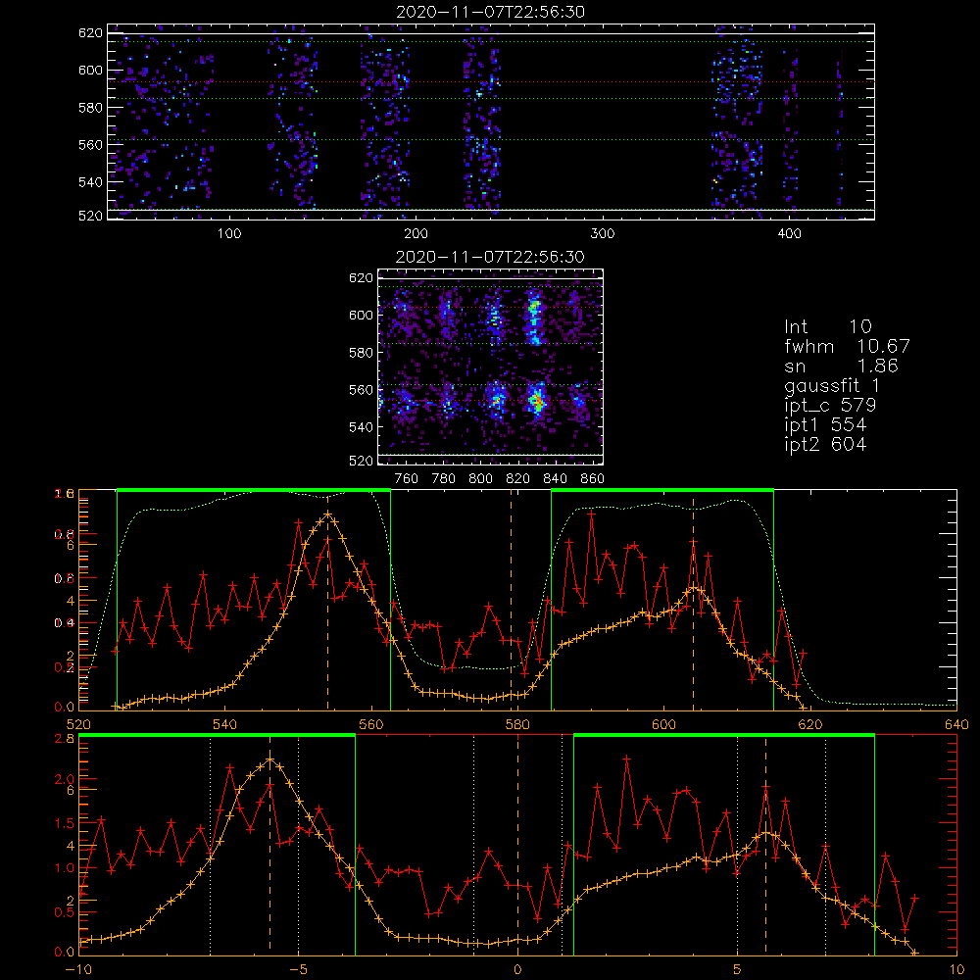Click left green bar atop upper profile plot
The image size is (980, 980).
pyautogui.click(x=254, y=491)
